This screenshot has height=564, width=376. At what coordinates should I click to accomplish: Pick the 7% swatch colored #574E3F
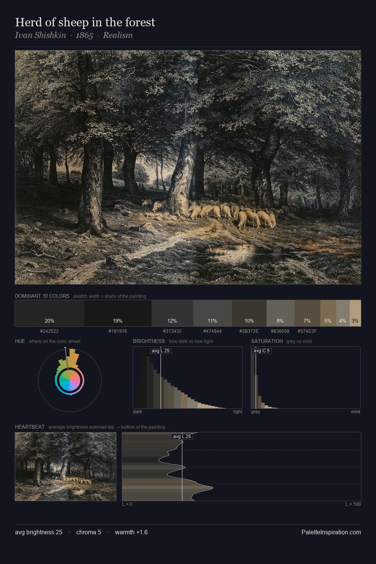coord(307,313)
